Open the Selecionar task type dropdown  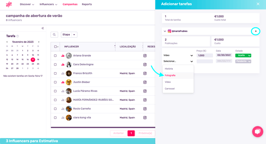(x=178, y=61)
